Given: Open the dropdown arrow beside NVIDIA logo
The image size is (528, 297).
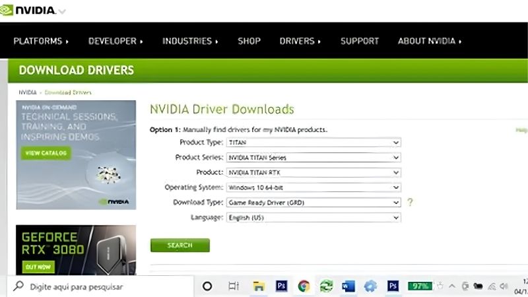Looking at the screenshot, I should (62, 11).
